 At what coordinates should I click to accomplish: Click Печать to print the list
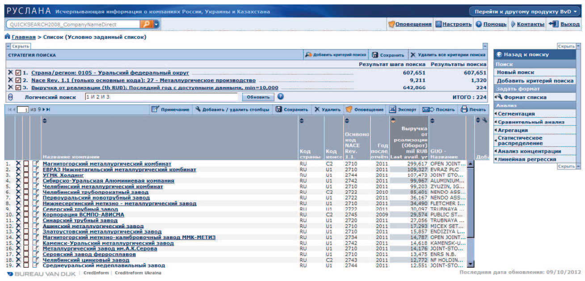(x=474, y=109)
